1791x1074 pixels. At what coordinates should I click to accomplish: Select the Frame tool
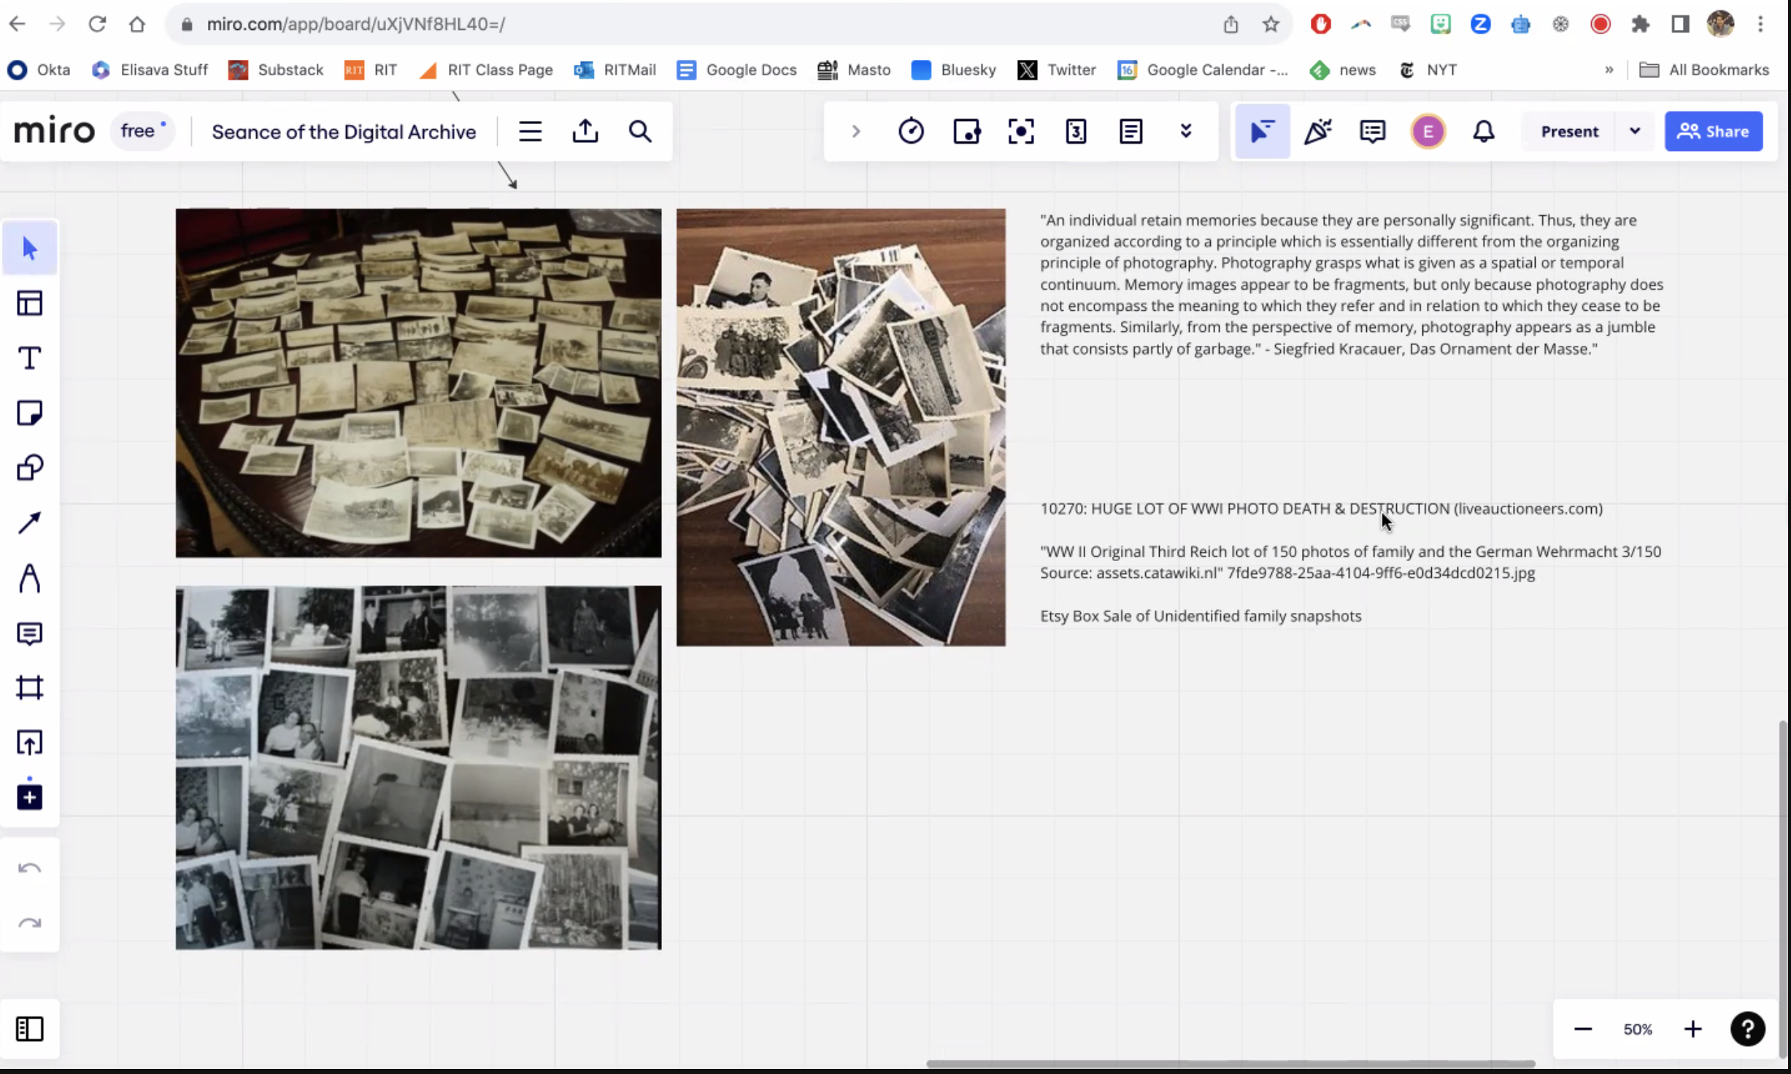29,687
